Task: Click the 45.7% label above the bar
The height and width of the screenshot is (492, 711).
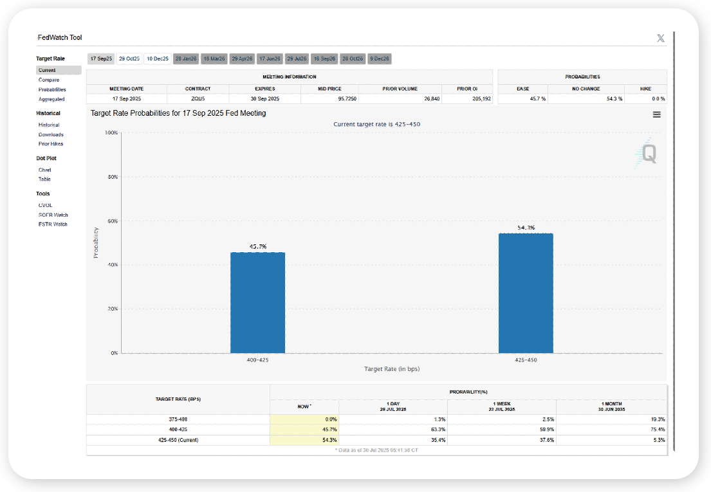Action: pos(258,247)
